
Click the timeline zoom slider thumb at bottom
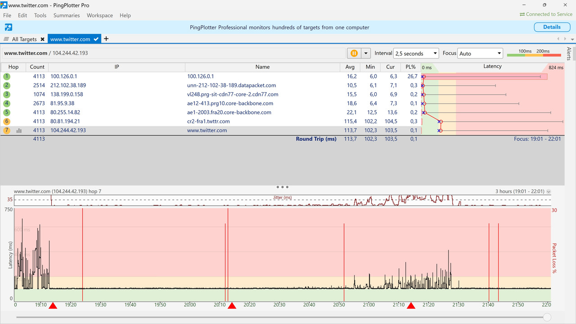547,317
